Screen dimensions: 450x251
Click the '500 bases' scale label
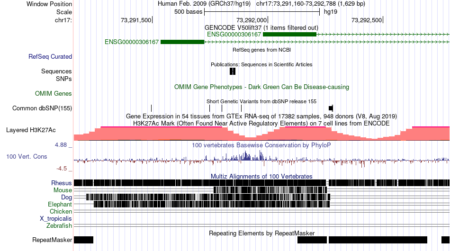[188, 12]
